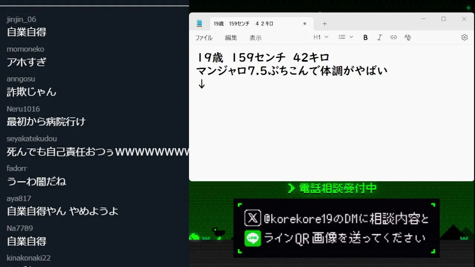475x267 pixels.
Task: Click username momoneko in chat
Action: tap(25, 49)
